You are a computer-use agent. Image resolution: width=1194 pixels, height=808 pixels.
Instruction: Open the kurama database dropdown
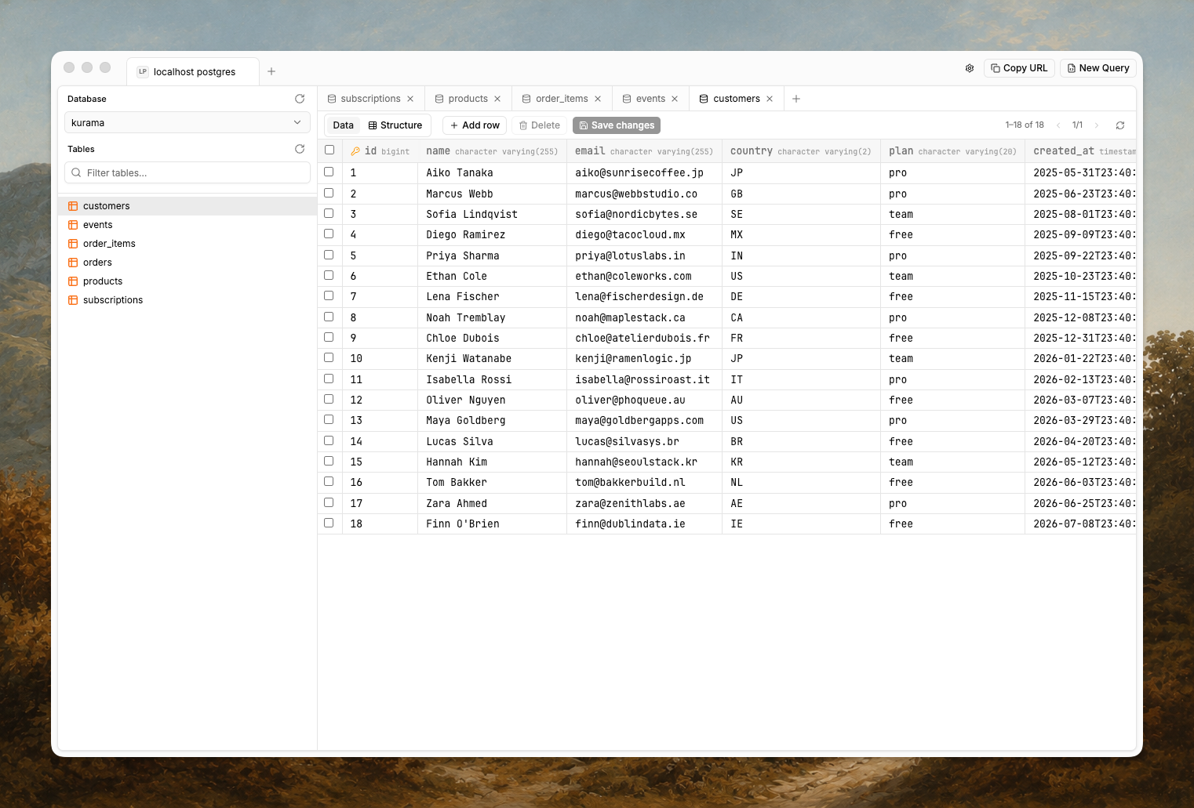point(187,123)
